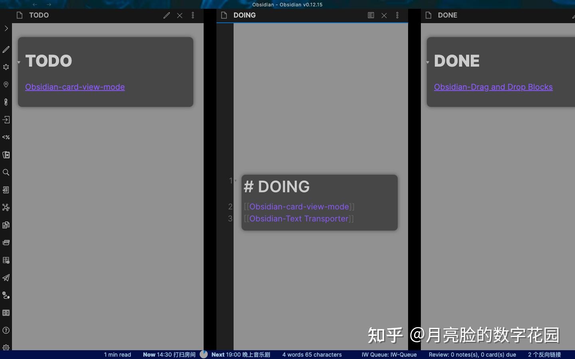Open the TODO pane's three-dot menu
This screenshot has width=575, height=359.
pos(193,15)
